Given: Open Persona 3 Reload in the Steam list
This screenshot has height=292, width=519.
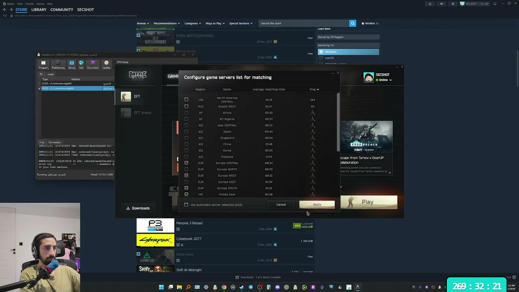Looking at the screenshot, I should tap(225, 225).
